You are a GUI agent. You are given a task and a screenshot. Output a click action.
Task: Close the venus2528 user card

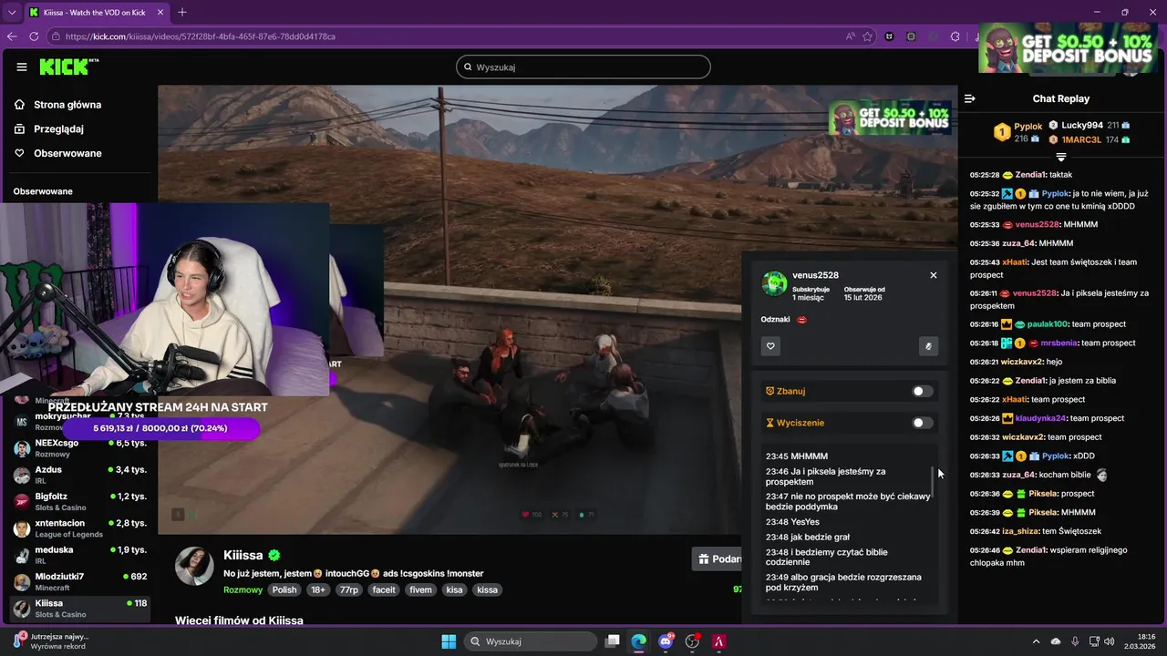coord(933,275)
